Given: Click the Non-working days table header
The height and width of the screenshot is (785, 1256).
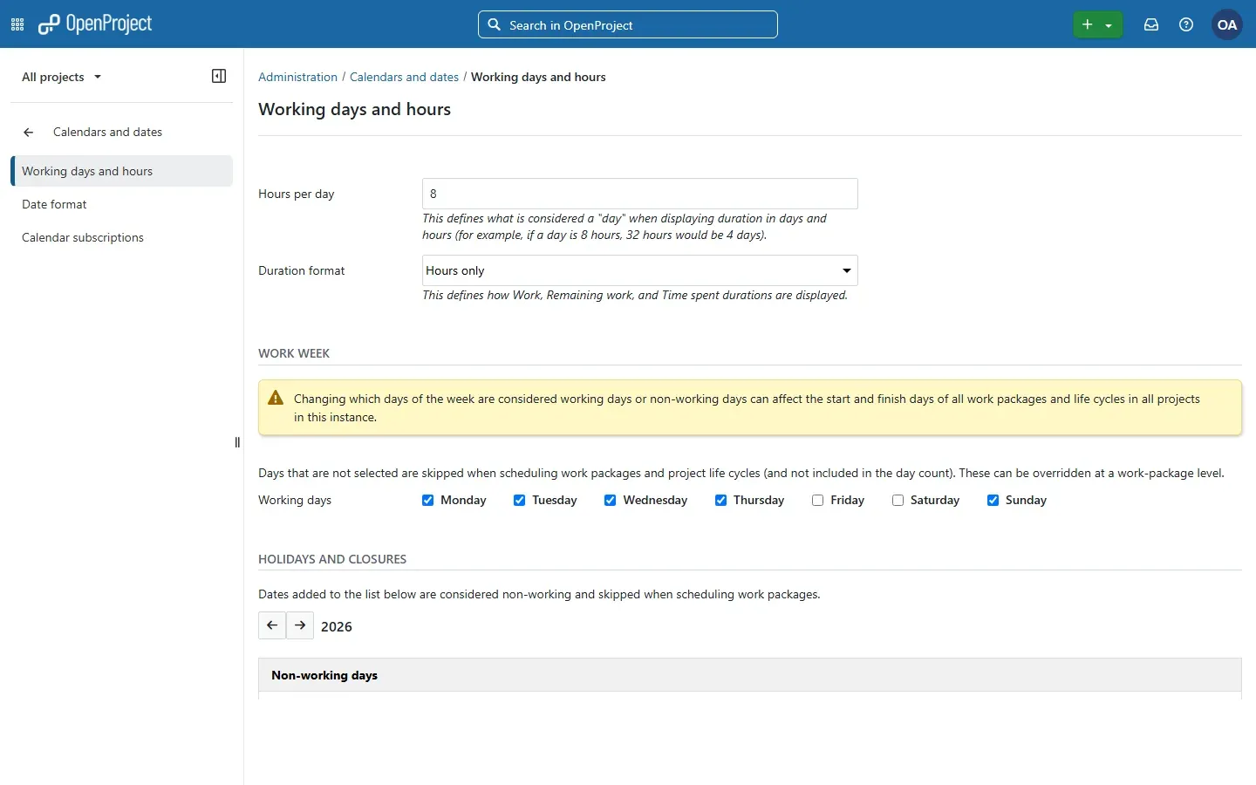Looking at the screenshot, I should [x=750, y=675].
